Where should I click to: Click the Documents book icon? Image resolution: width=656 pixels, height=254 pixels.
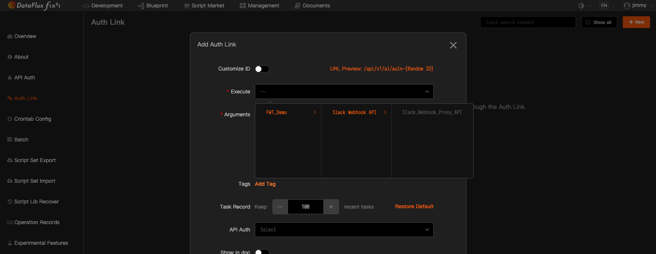[x=298, y=6]
